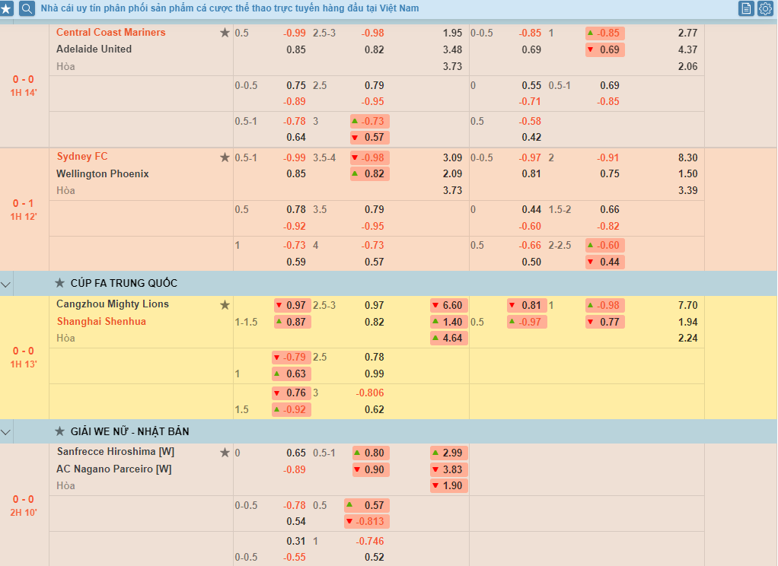Click odds 2.06 draw in Central Coast match

tap(687, 66)
